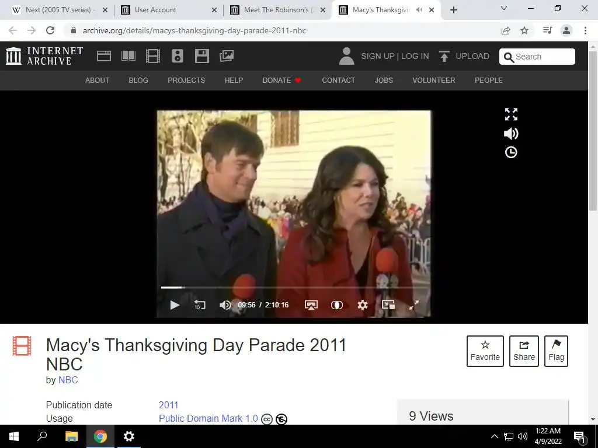Reload the page

50,30
